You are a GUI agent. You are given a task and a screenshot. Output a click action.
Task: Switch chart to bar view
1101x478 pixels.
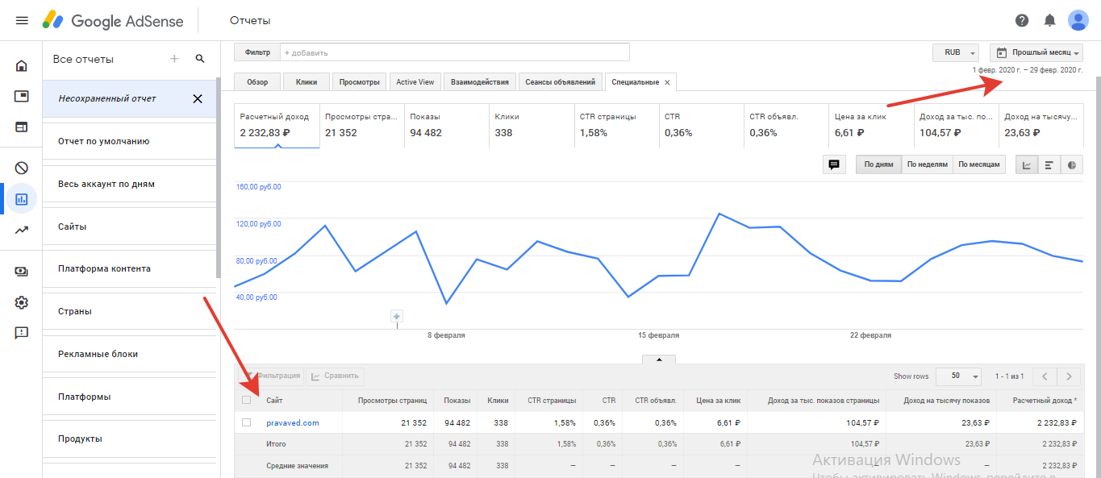click(1049, 165)
